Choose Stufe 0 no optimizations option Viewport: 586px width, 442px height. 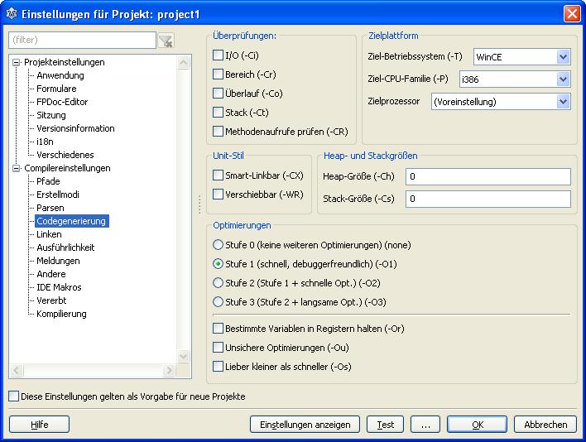click(x=219, y=245)
